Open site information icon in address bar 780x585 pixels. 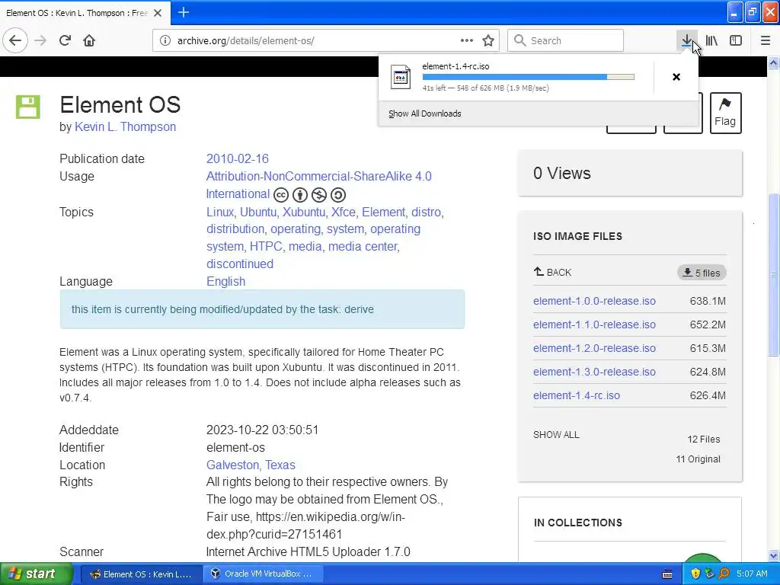[165, 40]
